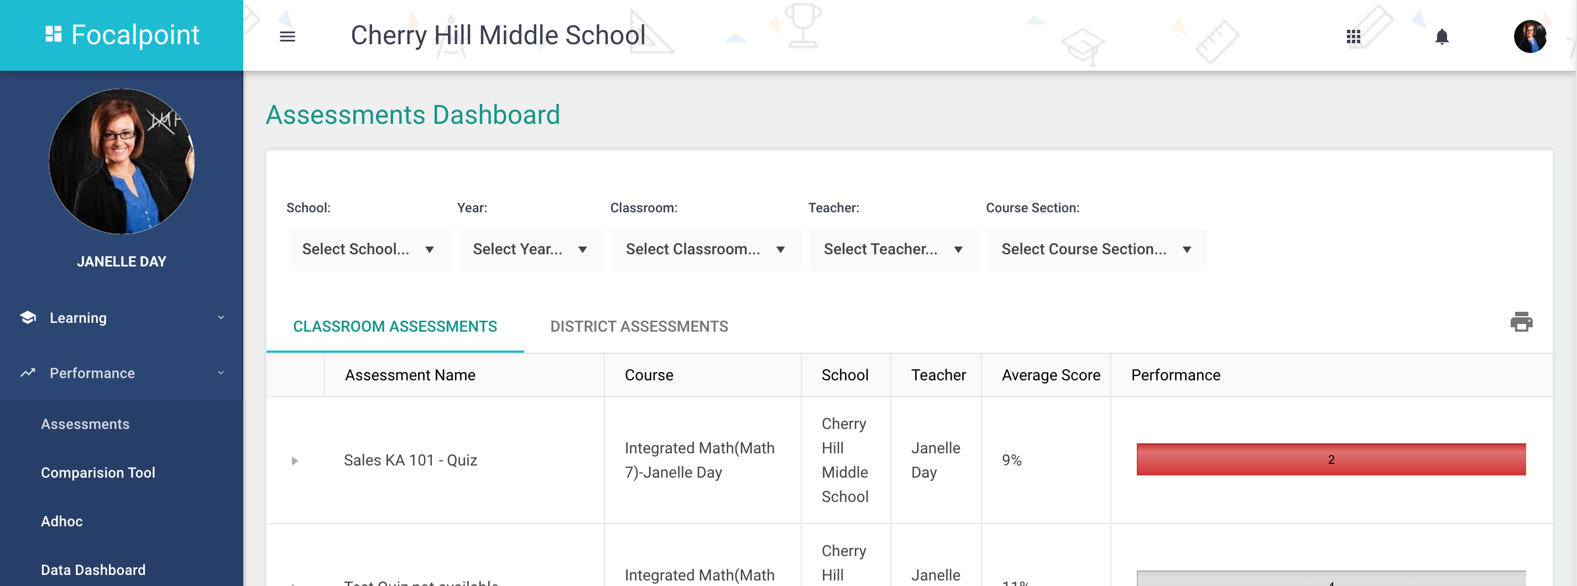Viewport: 1577px width, 586px height.
Task: Open the Select Course Section dropdown
Action: coord(1097,249)
